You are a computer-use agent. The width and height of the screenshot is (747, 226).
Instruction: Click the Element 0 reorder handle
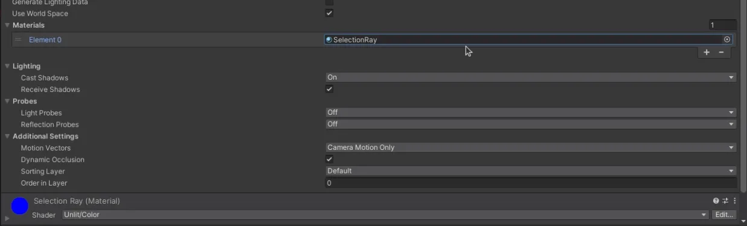[18, 40]
